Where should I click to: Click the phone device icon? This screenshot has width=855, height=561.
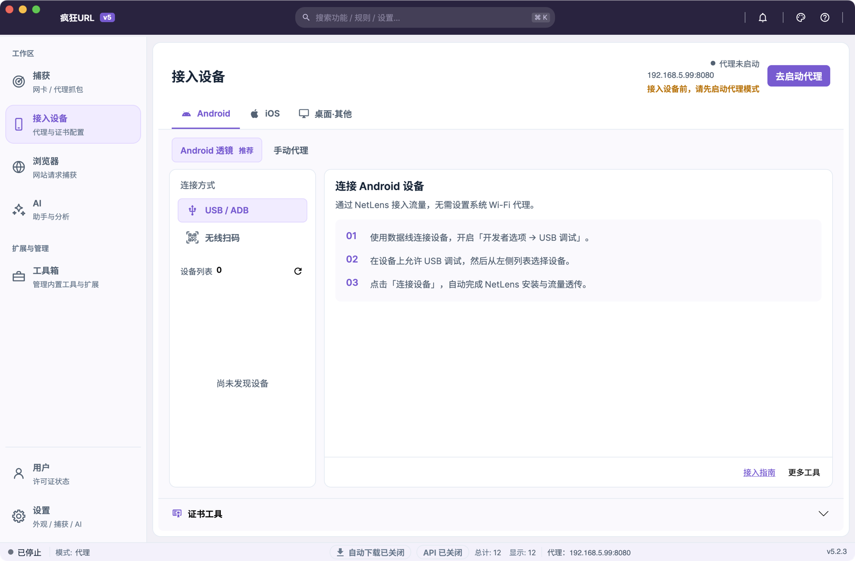click(19, 124)
